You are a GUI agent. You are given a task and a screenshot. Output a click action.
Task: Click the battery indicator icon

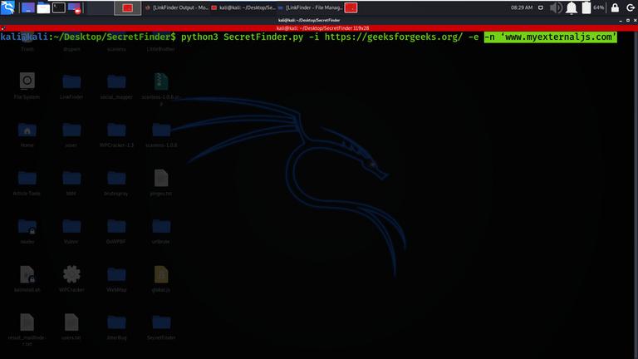[x=586, y=7]
